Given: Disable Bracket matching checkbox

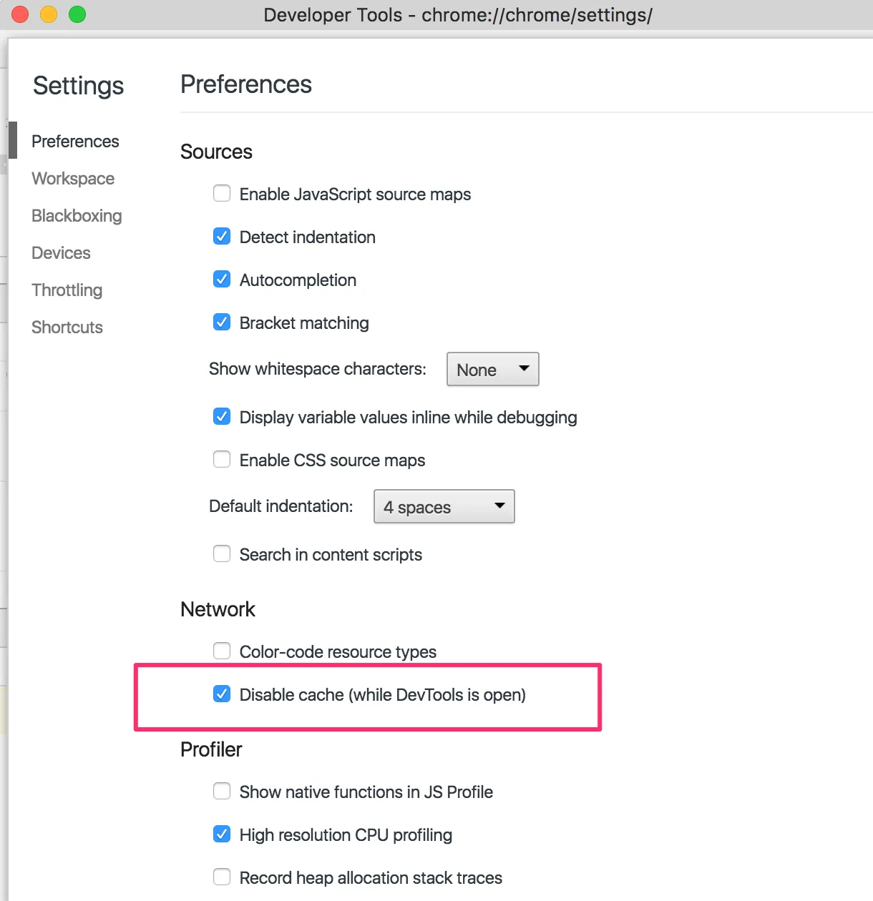Looking at the screenshot, I should [222, 323].
